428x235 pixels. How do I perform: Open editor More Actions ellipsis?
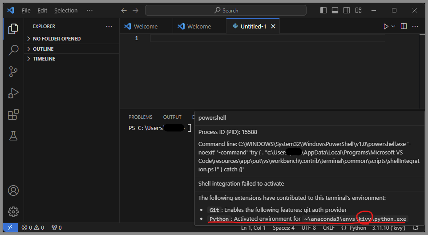pyautogui.click(x=415, y=26)
